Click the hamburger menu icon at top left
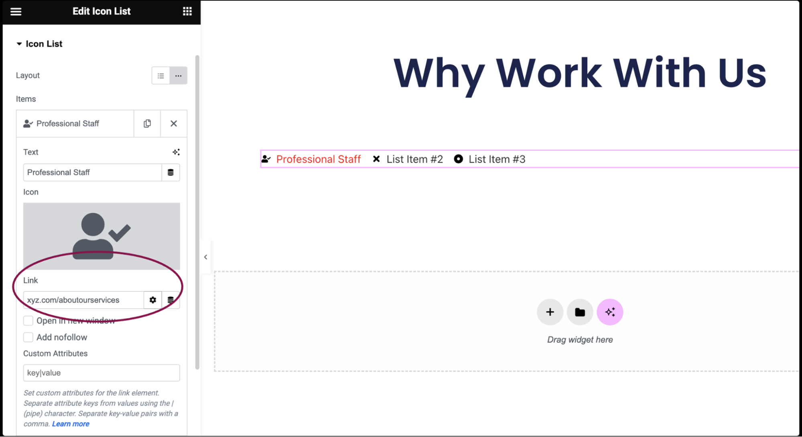 [x=16, y=11]
